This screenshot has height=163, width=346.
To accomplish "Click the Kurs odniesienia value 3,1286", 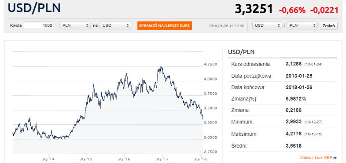I will 294,64.
